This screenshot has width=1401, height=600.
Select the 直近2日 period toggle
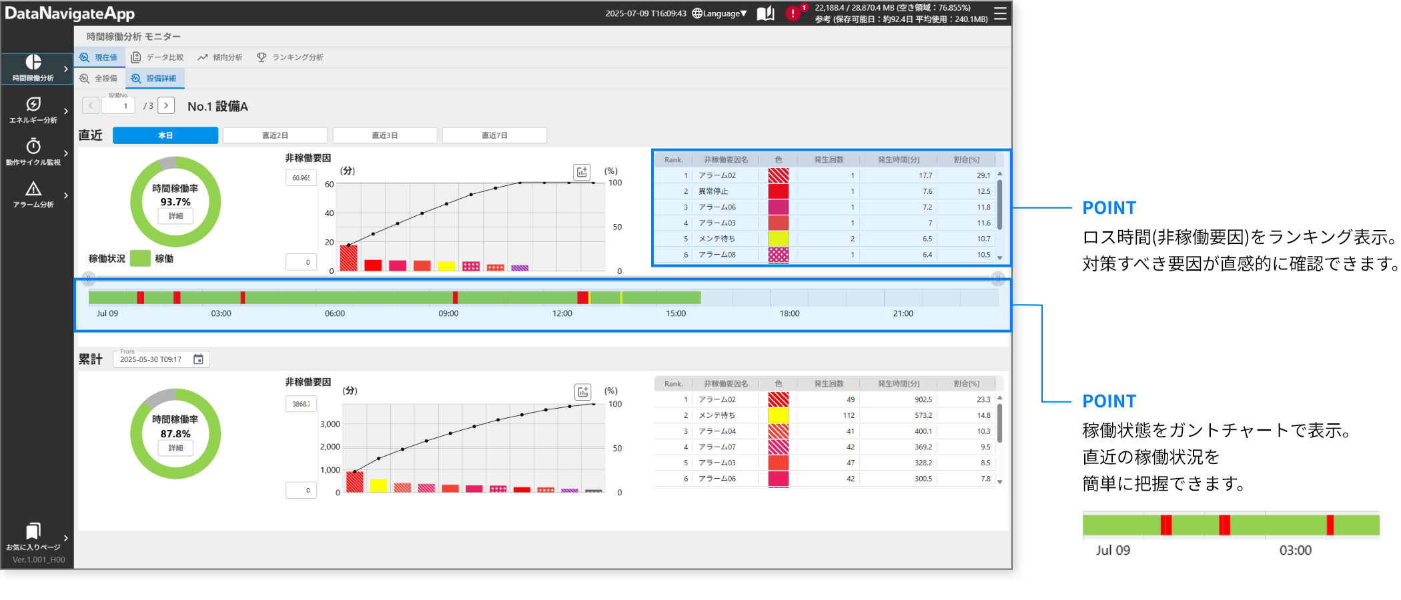[275, 135]
